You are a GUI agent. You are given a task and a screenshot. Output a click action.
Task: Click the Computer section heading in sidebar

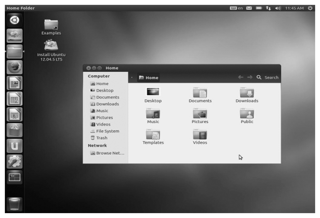(x=99, y=76)
